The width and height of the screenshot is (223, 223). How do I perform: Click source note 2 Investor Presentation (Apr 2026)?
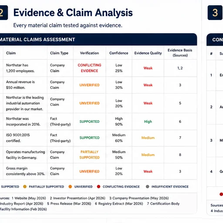(78, 198)
